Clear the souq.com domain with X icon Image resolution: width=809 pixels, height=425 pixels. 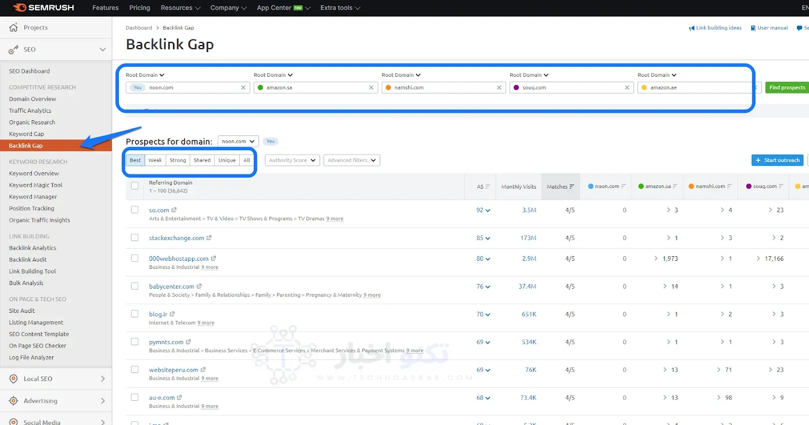[x=627, y=87]
